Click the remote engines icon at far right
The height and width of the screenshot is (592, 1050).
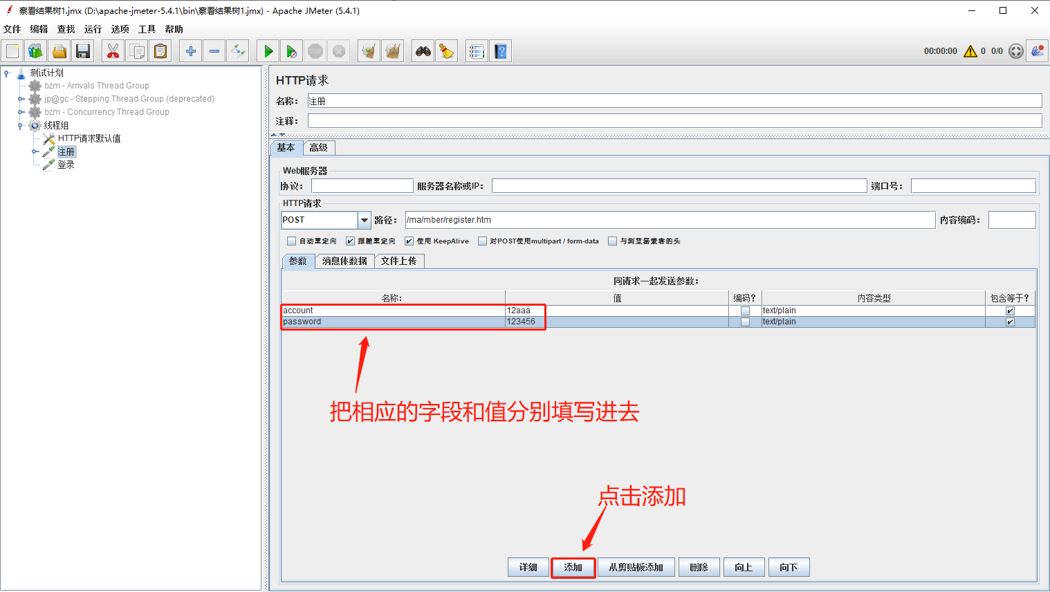pyautogui.click(x=1037, y=51)
